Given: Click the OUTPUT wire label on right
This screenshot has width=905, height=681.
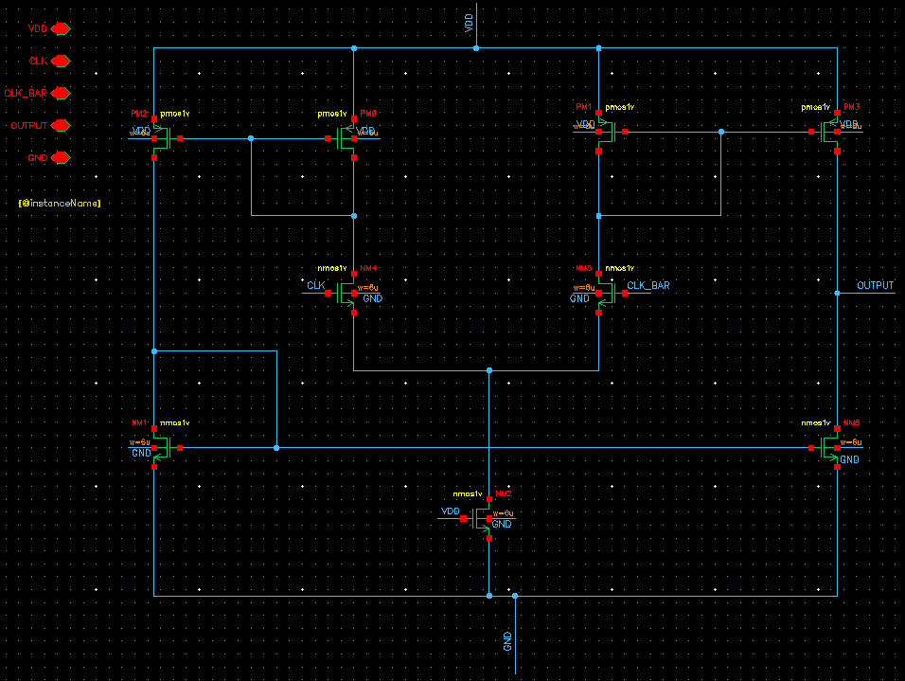Looking at the screenshot, I should (x=875, y=285).
